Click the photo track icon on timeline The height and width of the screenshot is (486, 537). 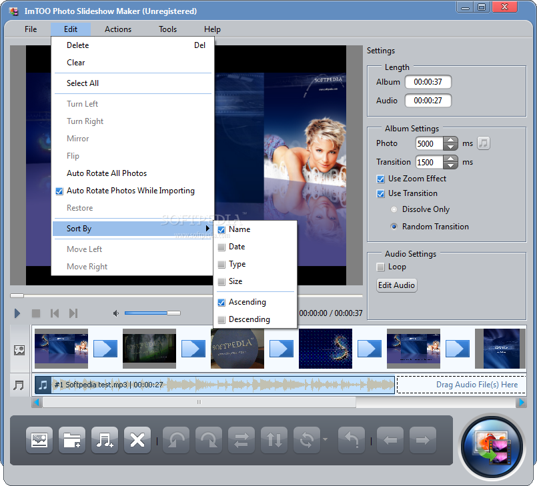tap(19, 350)
